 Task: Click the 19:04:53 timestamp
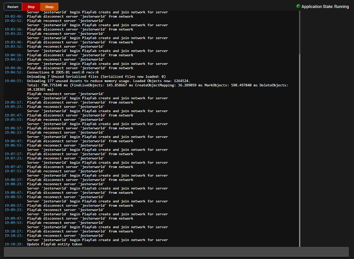click(x=14, y=81)
